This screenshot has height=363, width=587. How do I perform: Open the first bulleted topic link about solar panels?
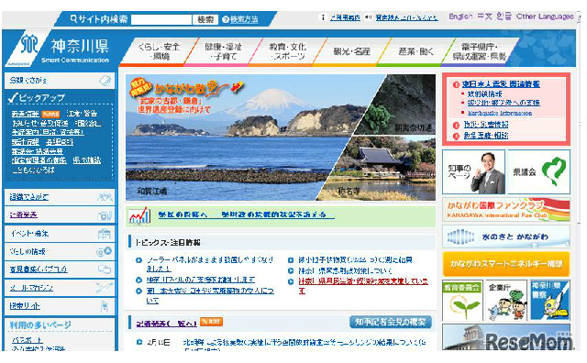(210, 264)
